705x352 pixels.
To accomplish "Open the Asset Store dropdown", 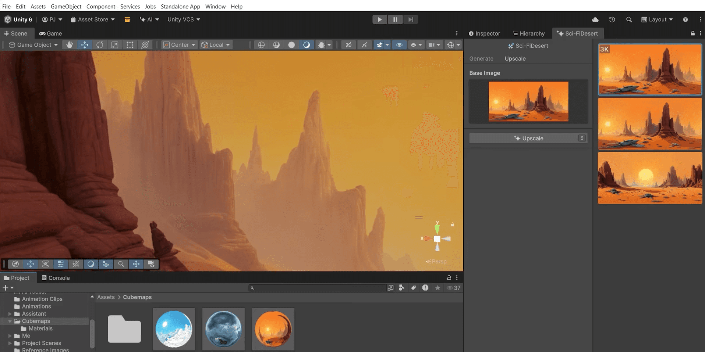I will (93, 19).
